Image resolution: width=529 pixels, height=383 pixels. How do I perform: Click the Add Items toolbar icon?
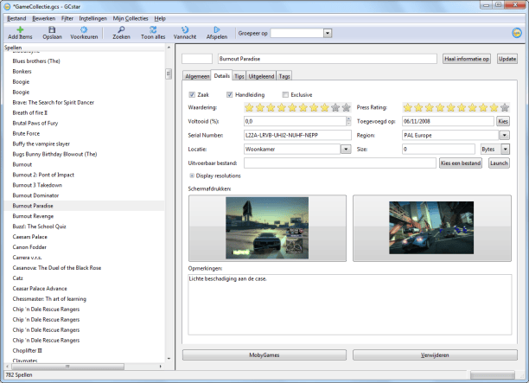click(x=20, y=29)
